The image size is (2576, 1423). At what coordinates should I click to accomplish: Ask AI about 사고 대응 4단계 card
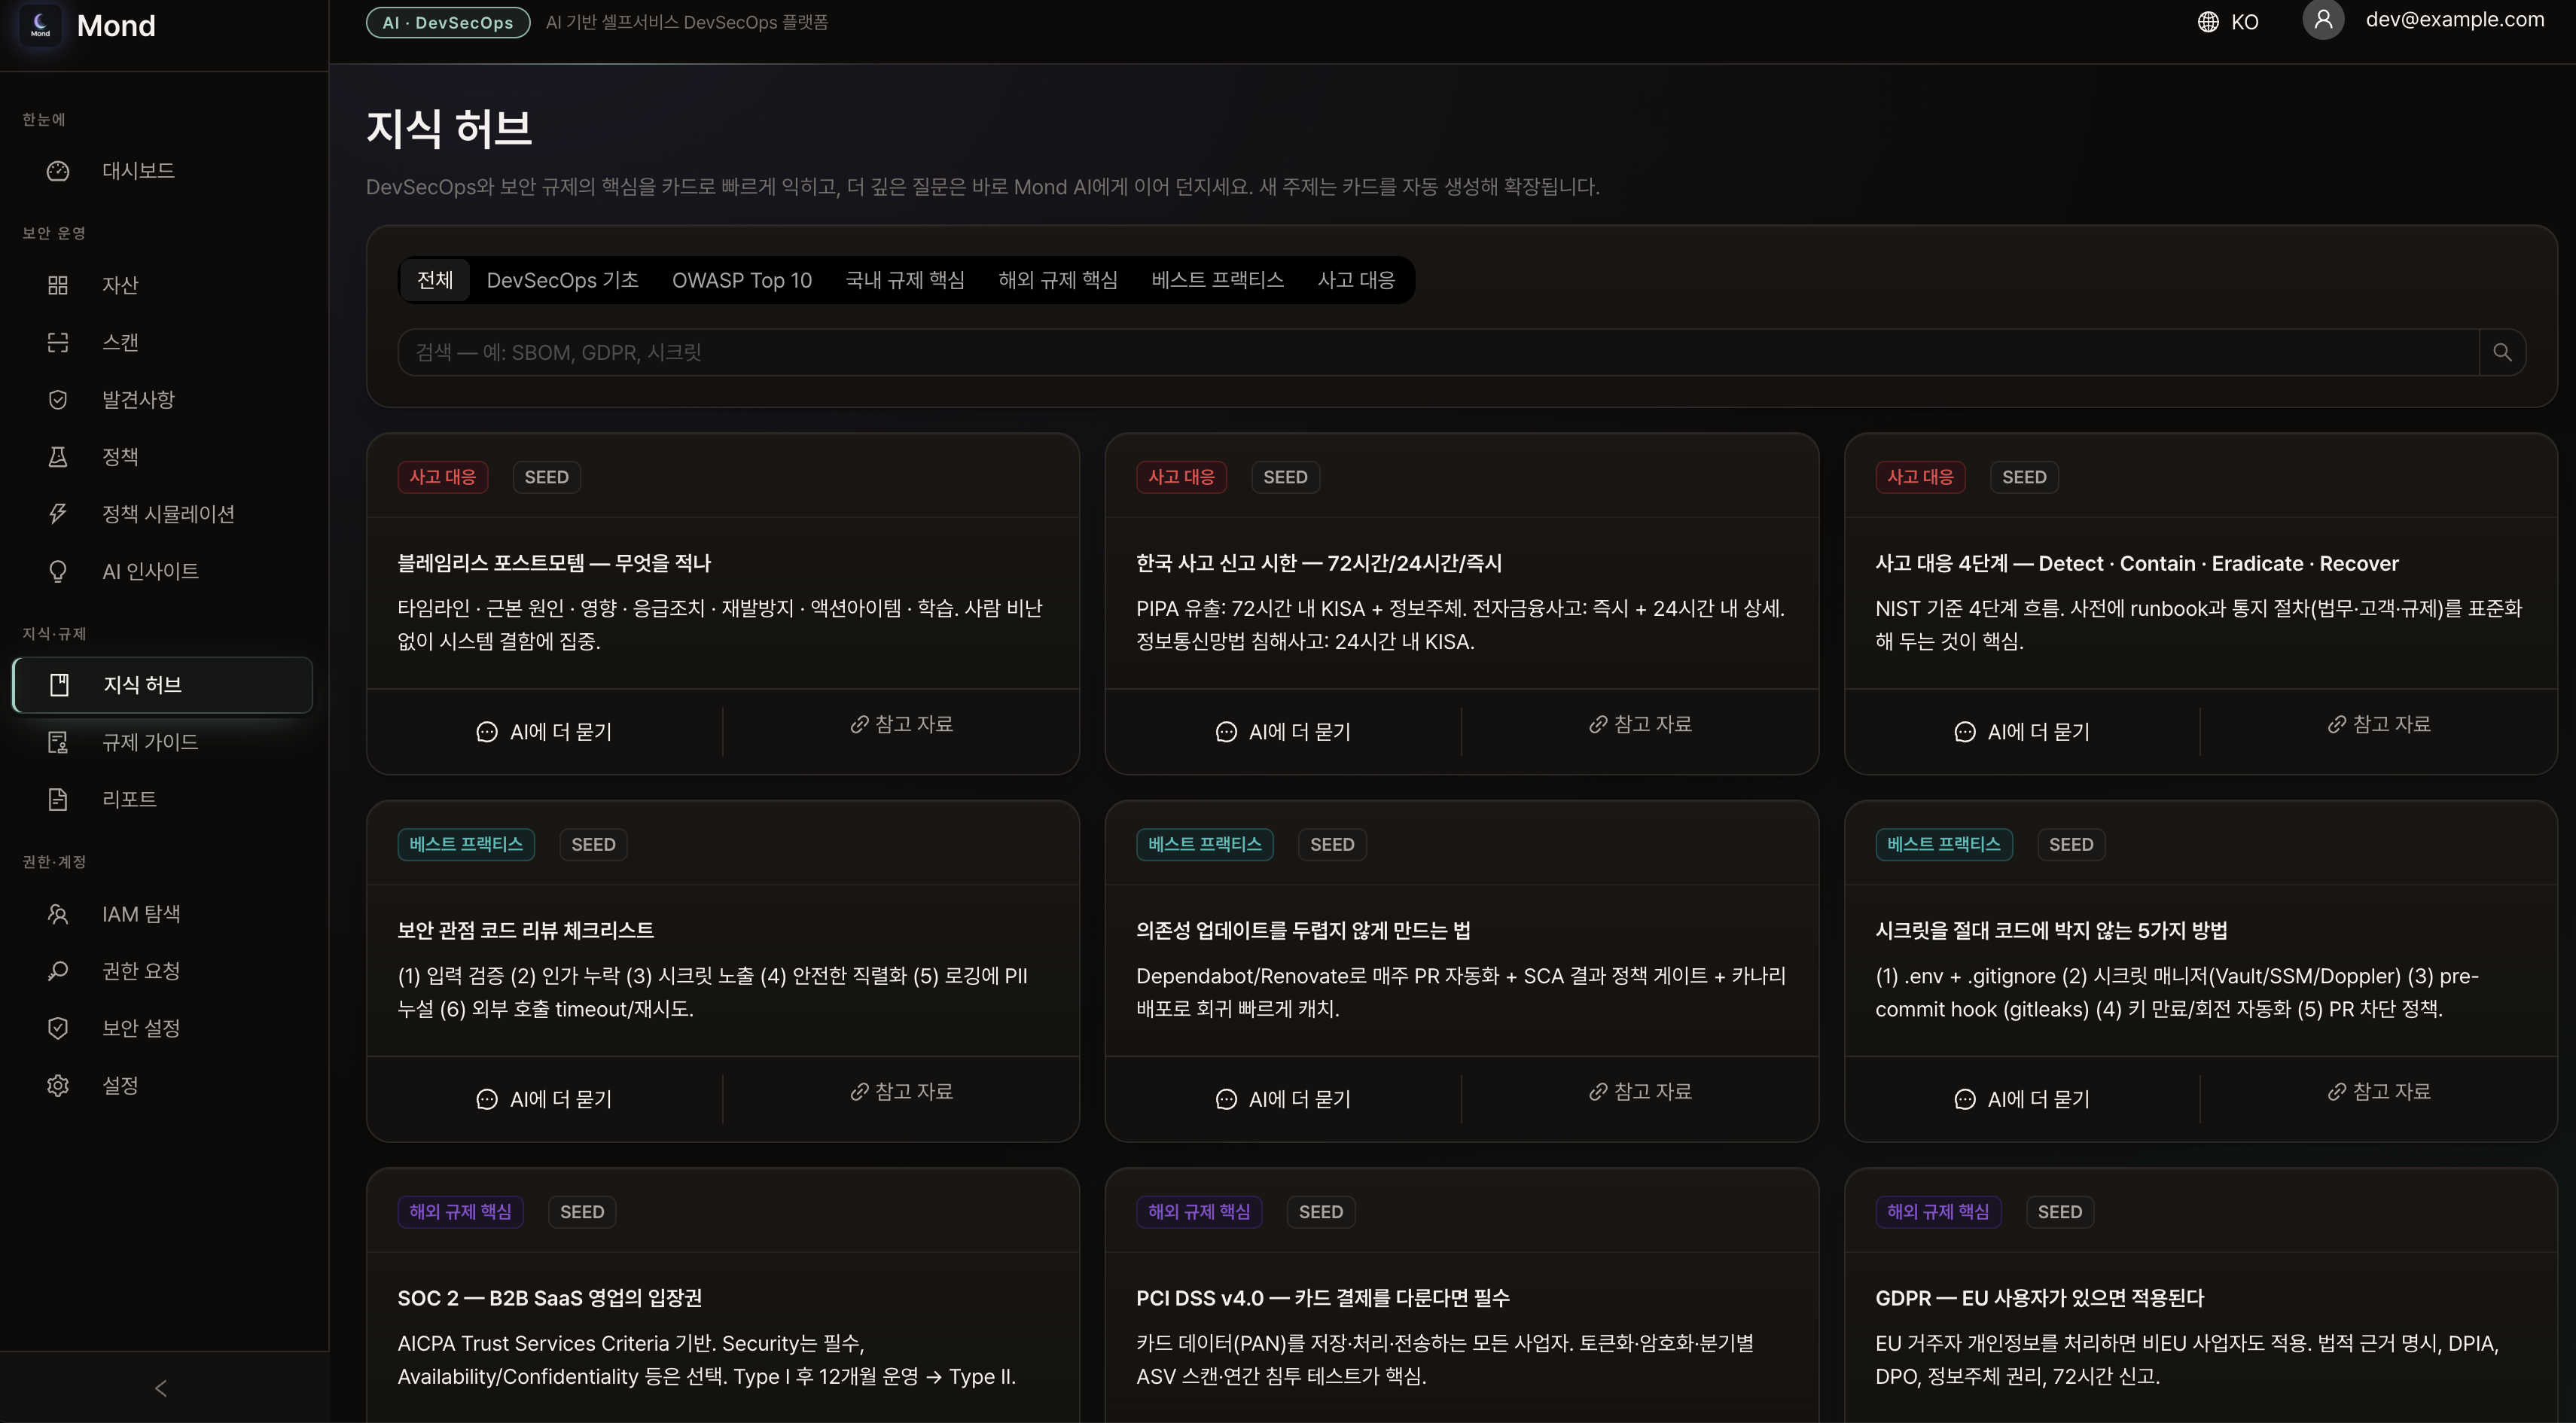[x=2023, y=732]
